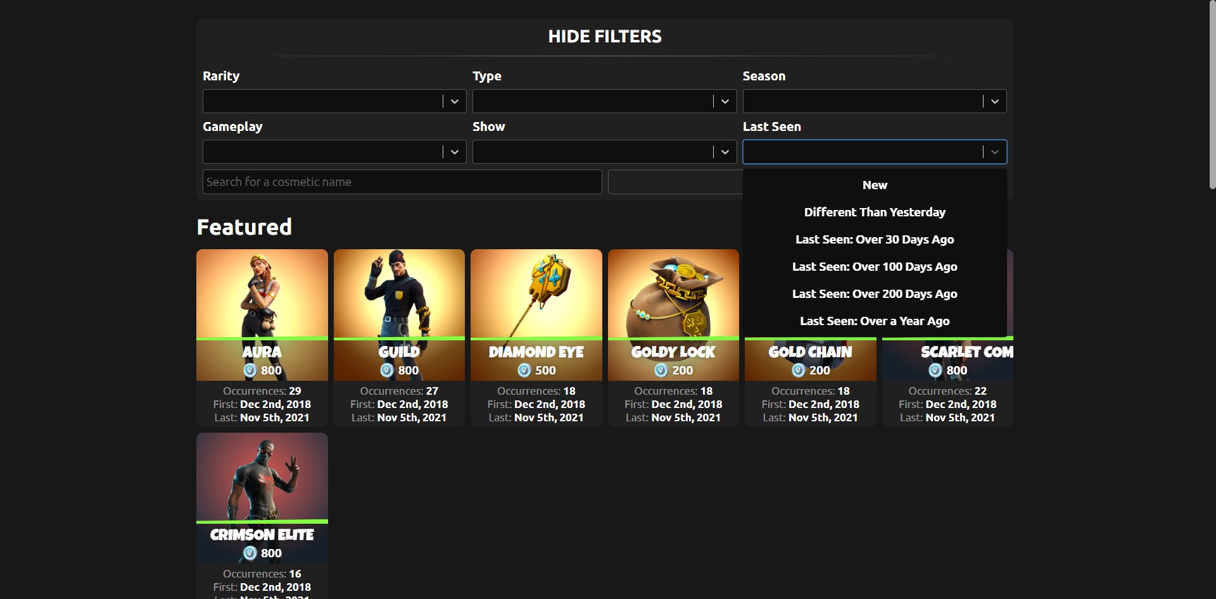
Task: Click the vertical page scrollbar thumb
Action: (x=1212, y=95)
